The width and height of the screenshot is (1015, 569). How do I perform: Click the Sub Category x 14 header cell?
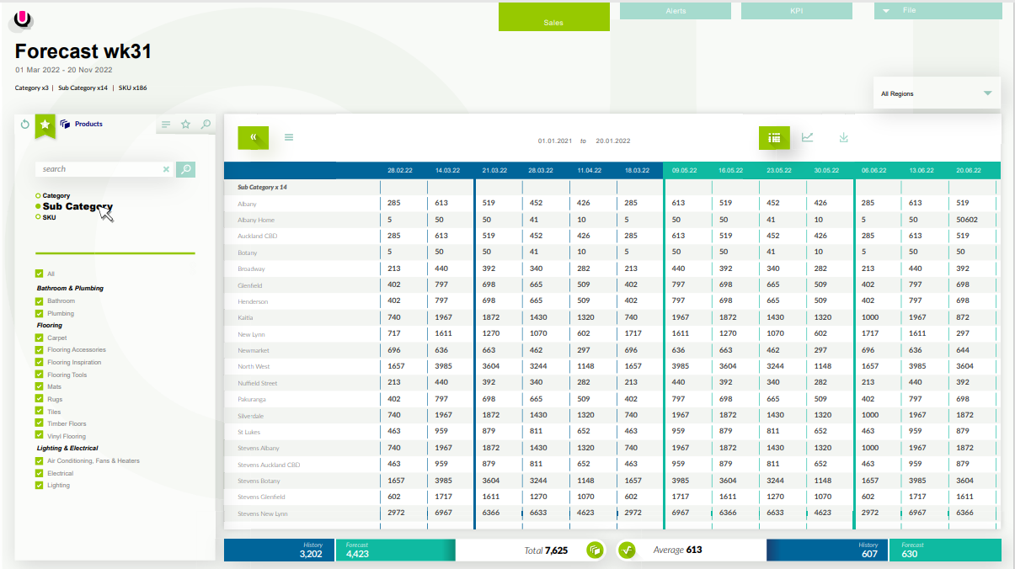point(263,187)
